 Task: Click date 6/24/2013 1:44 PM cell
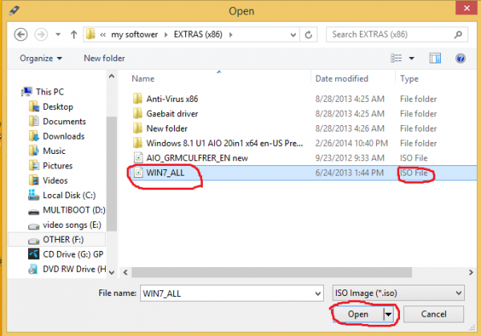[x=350, y=172]
